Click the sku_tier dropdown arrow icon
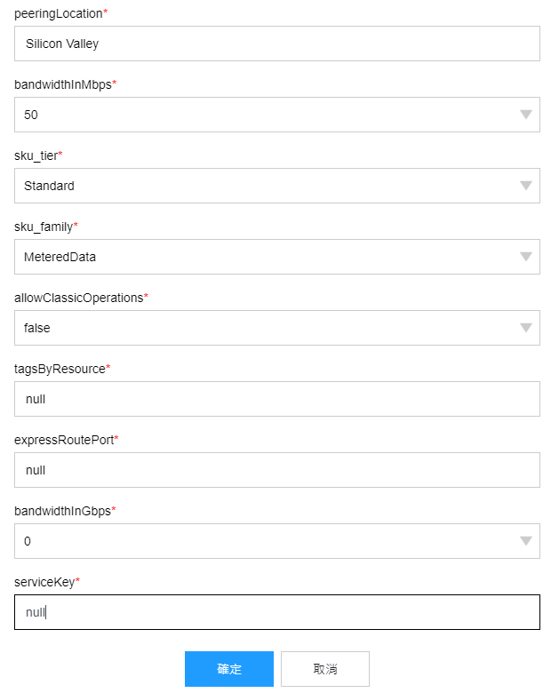559x693 pixels. [525, 186]
